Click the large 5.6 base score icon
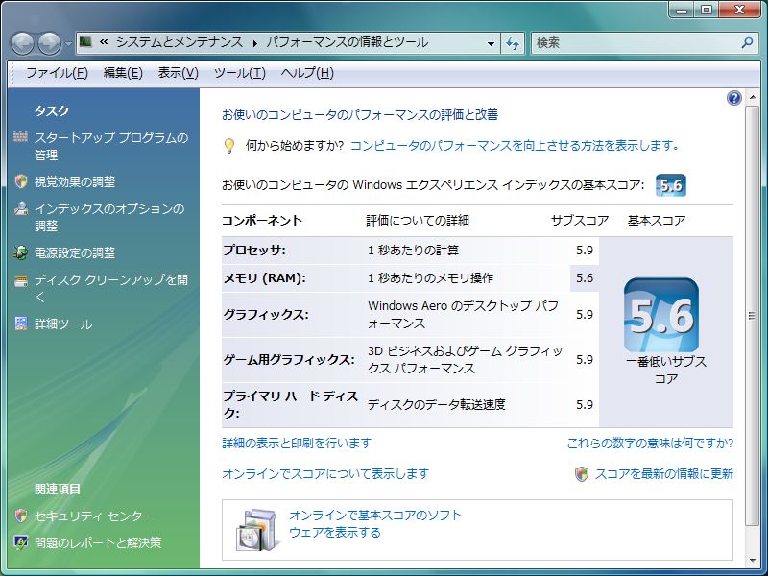Viewport: 768px width, 576px height. click(661, 315)
